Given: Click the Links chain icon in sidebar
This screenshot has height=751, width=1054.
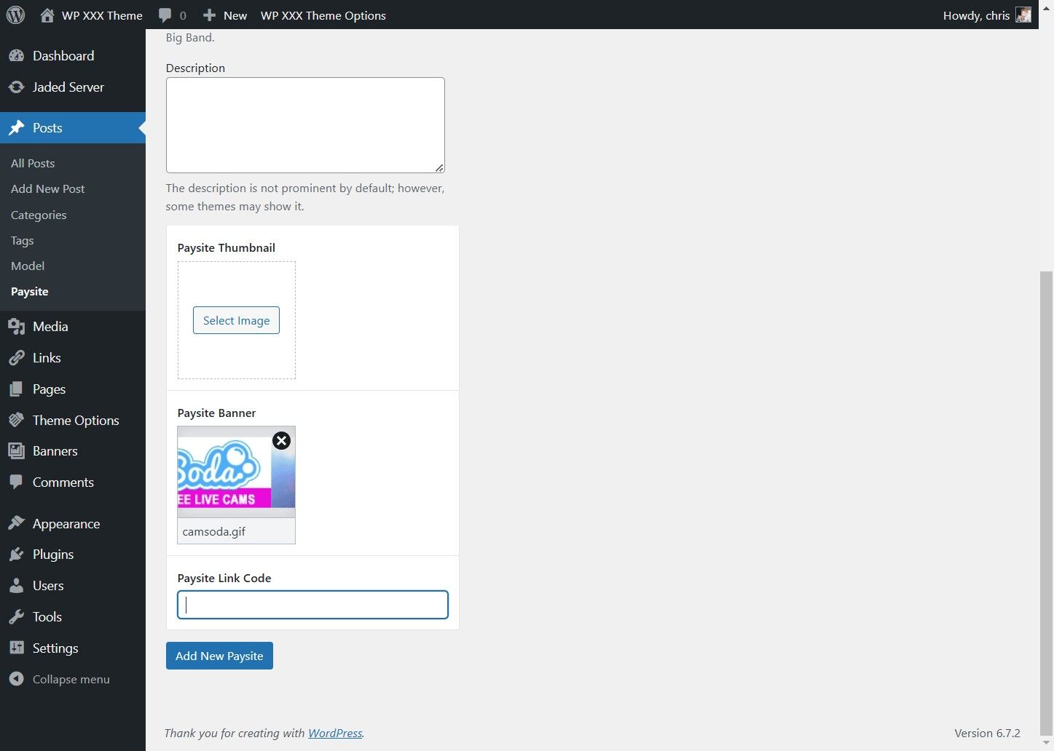Looking at the screenshot, I should tap(17, 357).
